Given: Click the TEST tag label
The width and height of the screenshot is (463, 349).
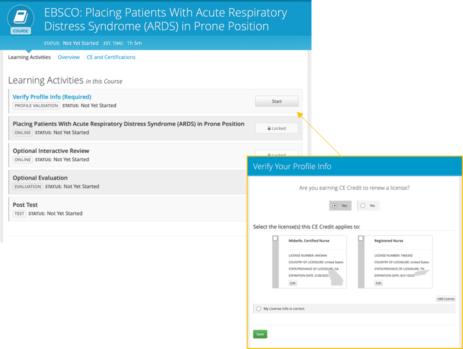Looking at the screenshot, I should [19, 213].
